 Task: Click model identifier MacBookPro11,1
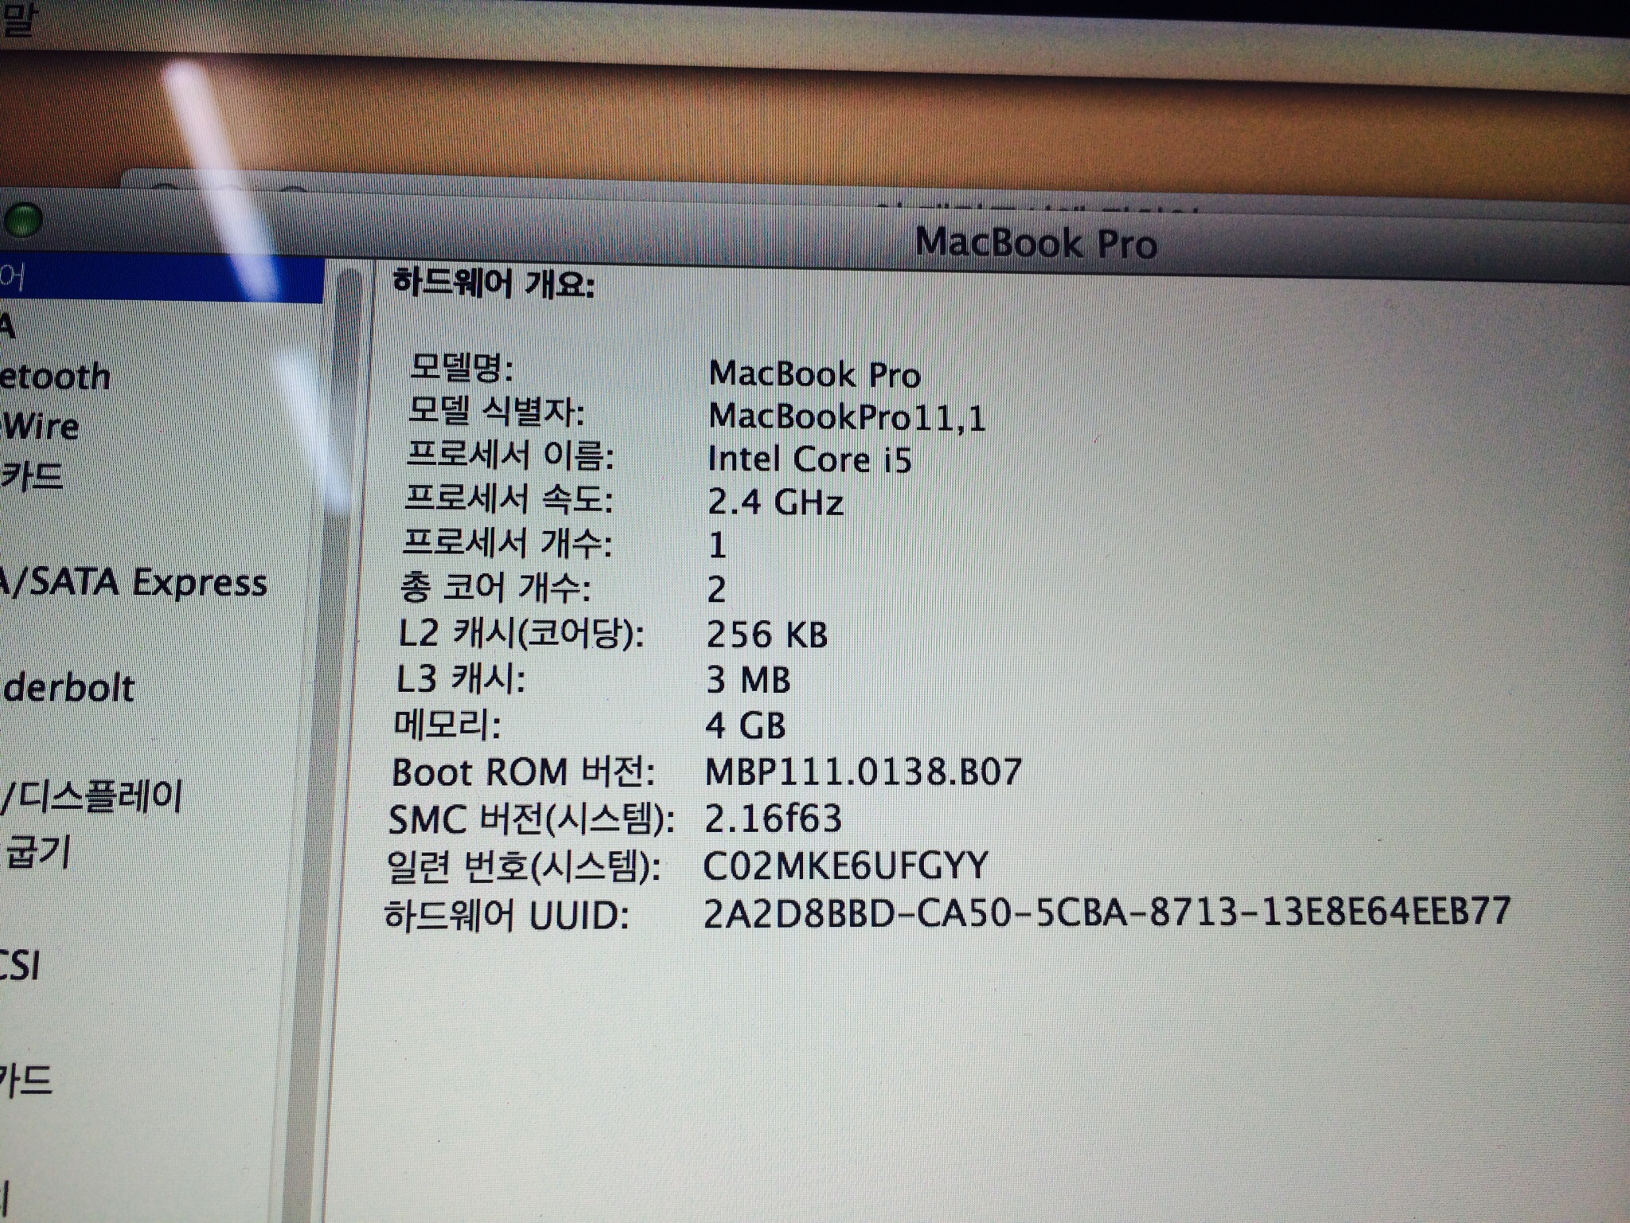click(847, 416)
